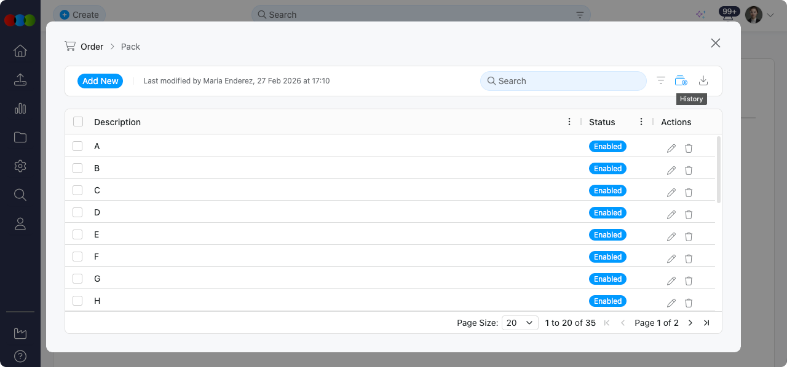Delete row H using trash icon
787x367 pixels.
pos(689,303)
